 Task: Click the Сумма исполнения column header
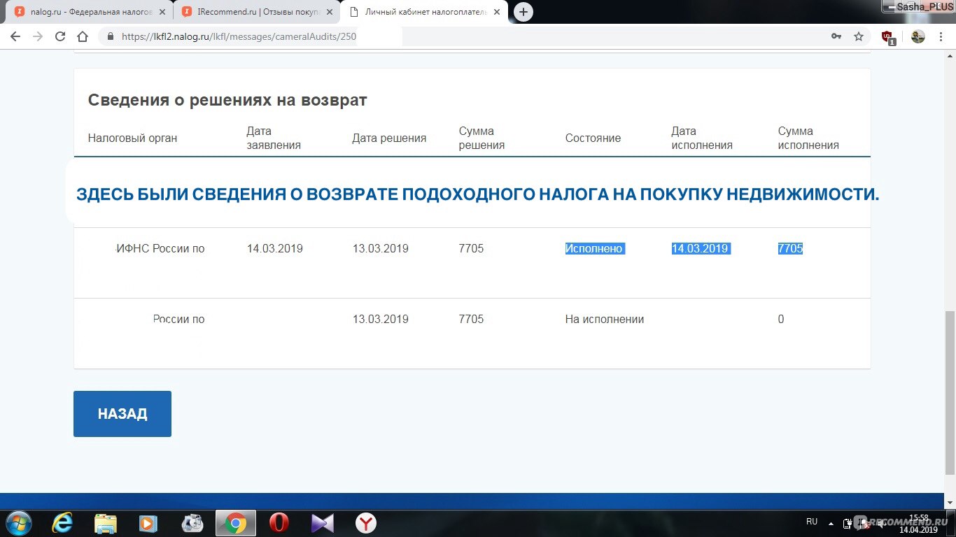[x=808, y=138]
